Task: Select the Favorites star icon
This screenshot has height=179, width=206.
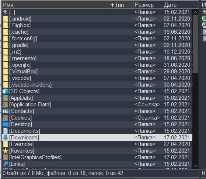Action: click(x=6, y=151)
